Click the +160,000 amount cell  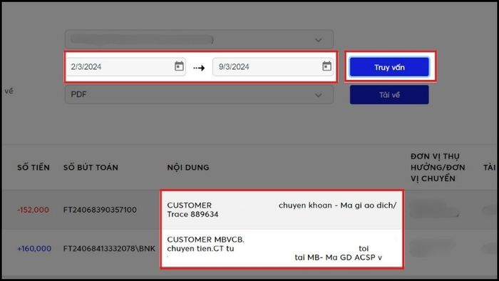(x=34, y=248)
